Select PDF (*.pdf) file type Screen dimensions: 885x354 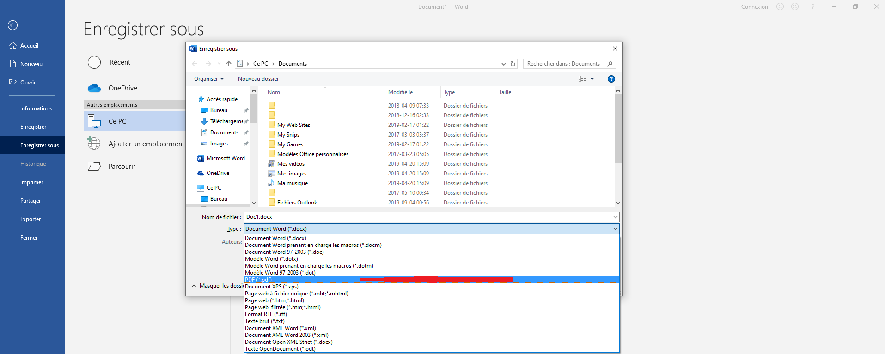431,280
